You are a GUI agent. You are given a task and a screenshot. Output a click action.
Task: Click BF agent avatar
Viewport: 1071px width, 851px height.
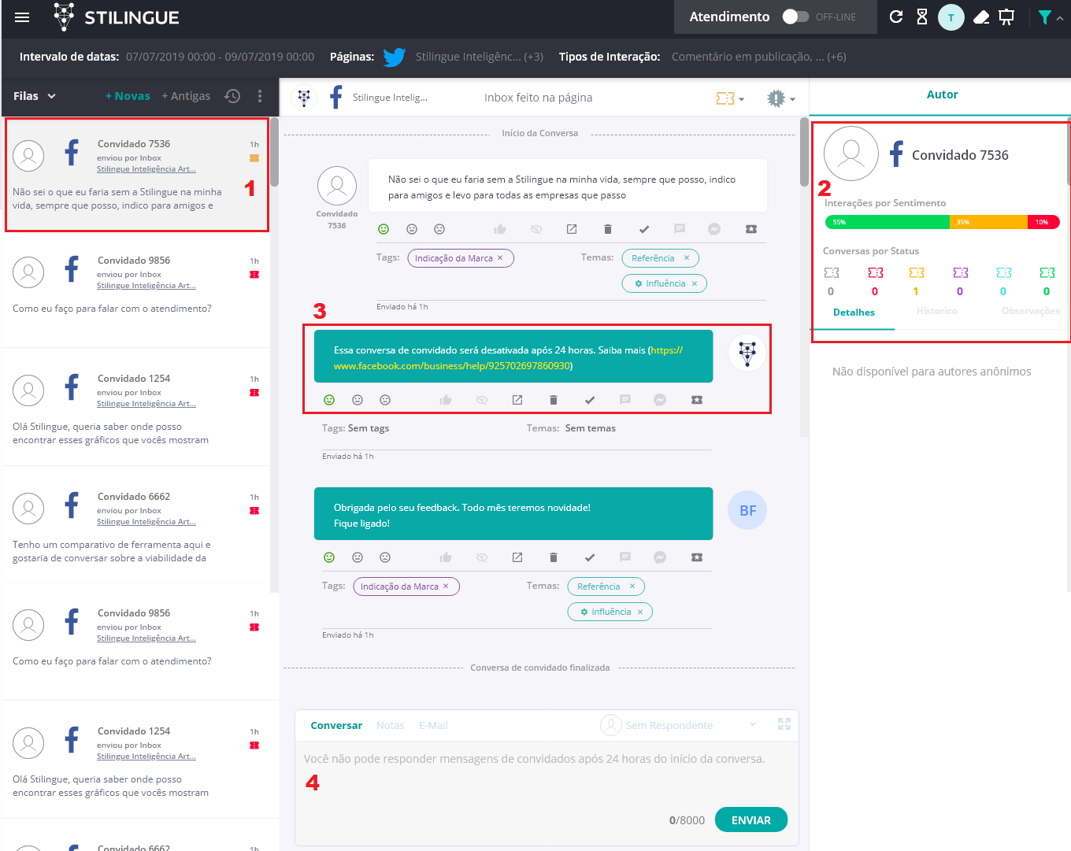pyautogui.click(x=747, y=510)
